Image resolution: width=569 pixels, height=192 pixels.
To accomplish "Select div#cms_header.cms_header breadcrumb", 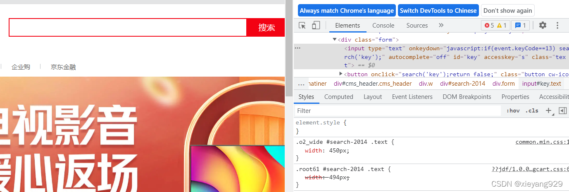I will [x=373, y=84].
